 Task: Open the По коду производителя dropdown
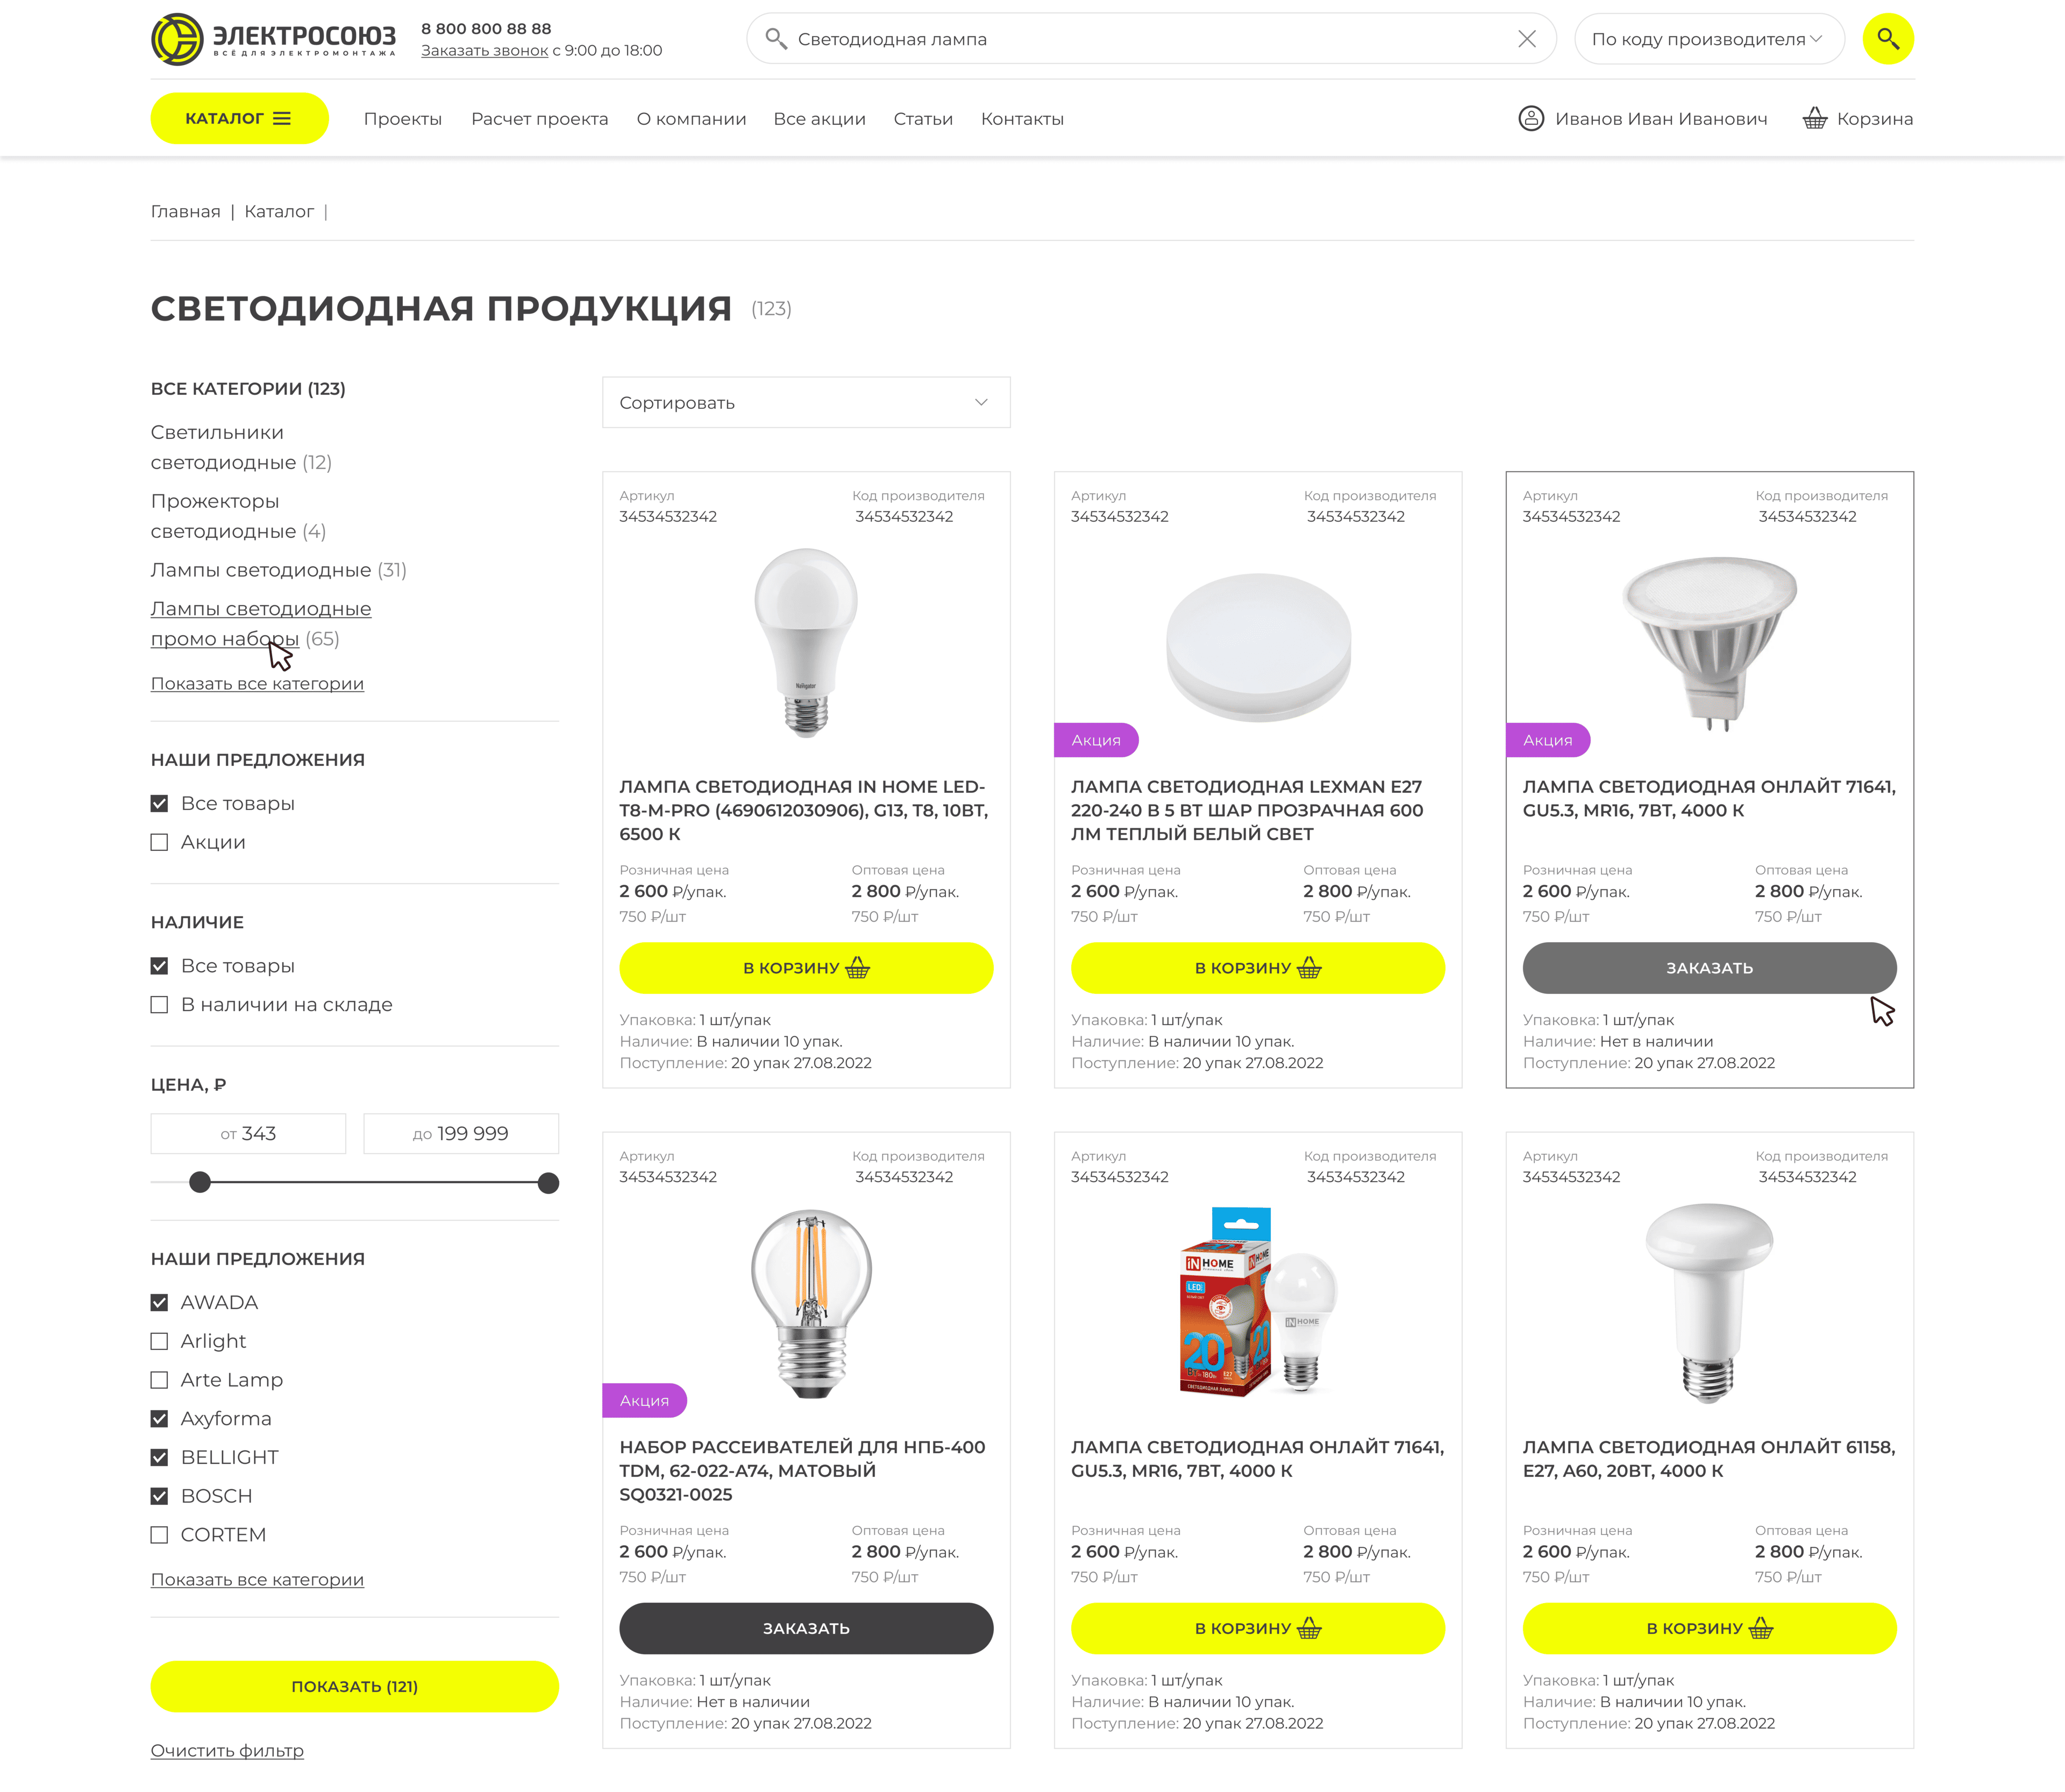[1708, 39]
